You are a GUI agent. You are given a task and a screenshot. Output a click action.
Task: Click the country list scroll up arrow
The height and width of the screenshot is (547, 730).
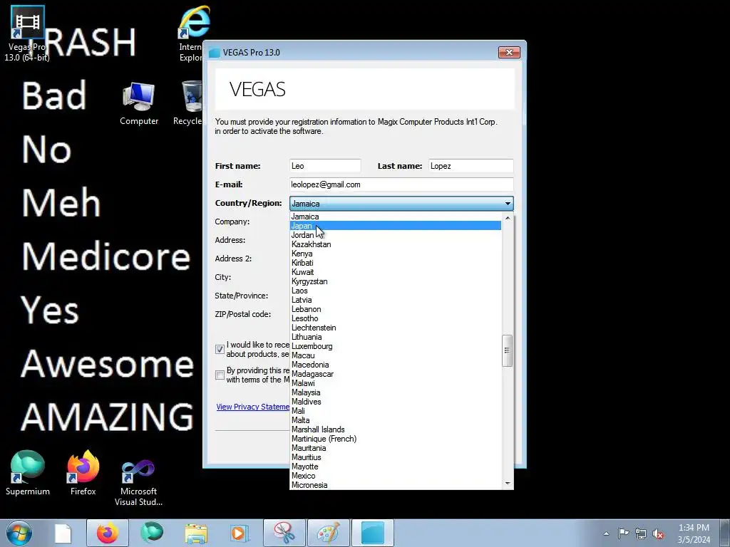[508, 218]
